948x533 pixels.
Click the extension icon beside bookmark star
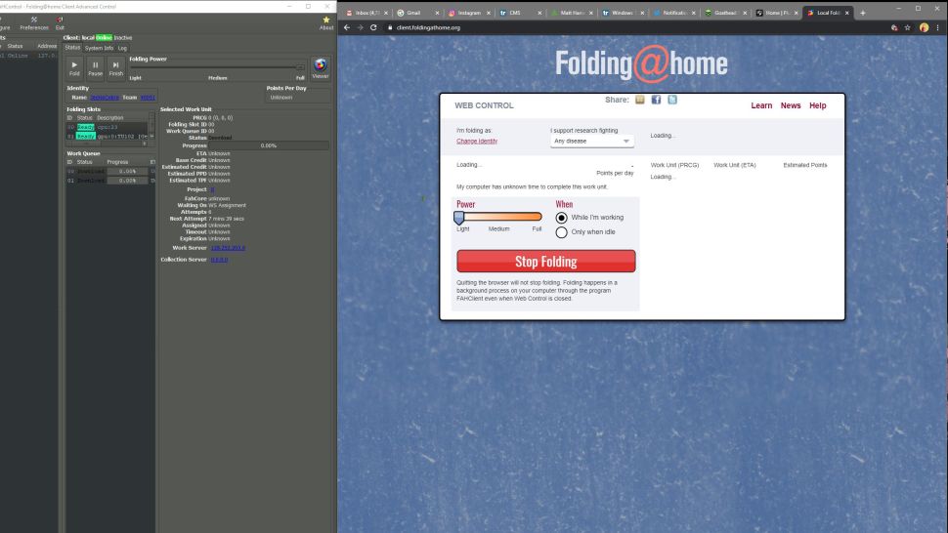click(894, 27)
